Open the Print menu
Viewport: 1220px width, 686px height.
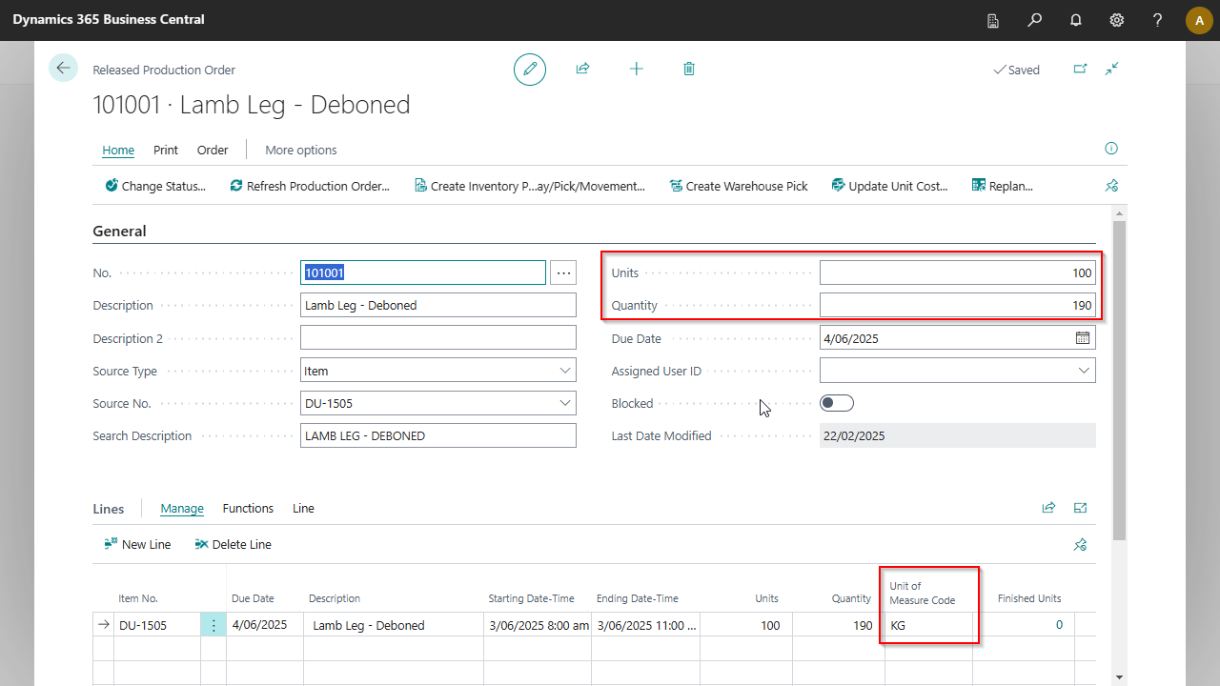[166, 150]
